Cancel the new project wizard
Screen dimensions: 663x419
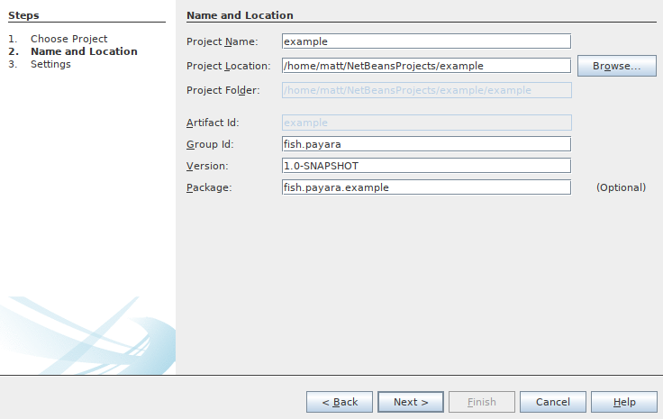point(552,402)
